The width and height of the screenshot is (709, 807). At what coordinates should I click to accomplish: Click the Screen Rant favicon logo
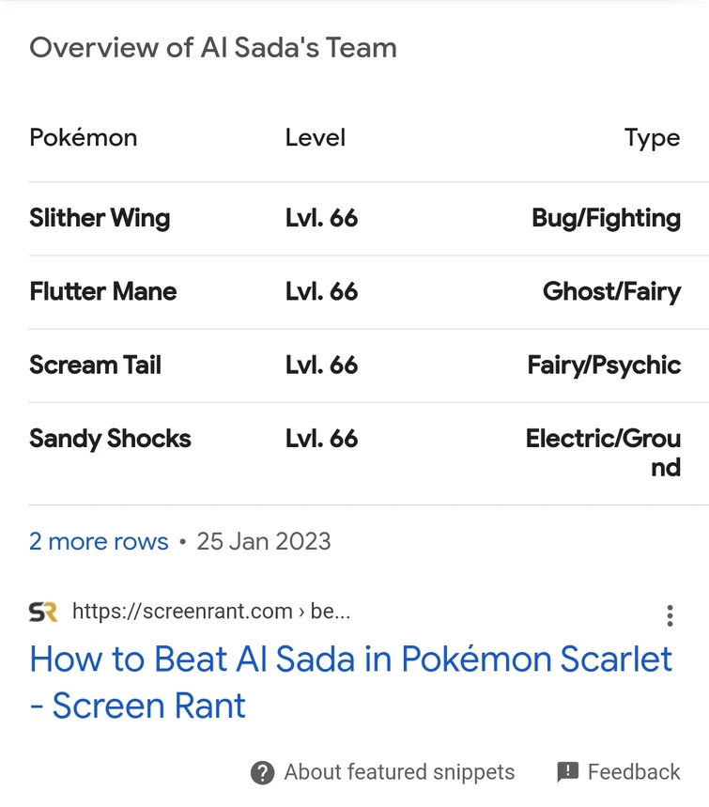43,613
